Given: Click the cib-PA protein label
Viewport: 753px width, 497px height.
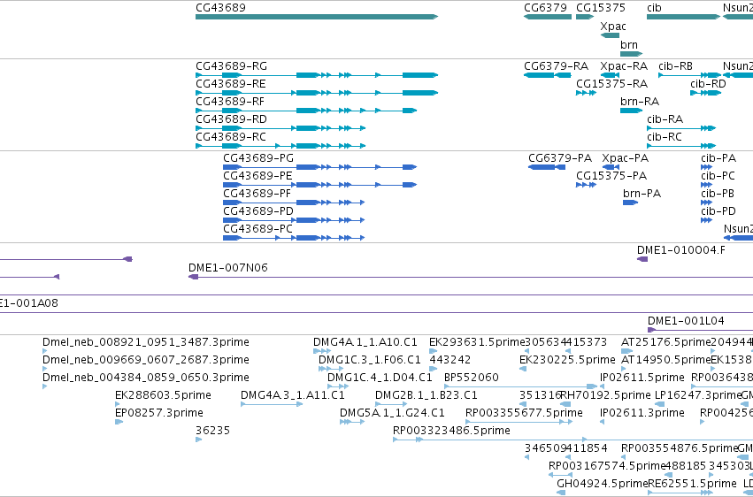Looking at the screenshot, I should [x=718, y=158].
